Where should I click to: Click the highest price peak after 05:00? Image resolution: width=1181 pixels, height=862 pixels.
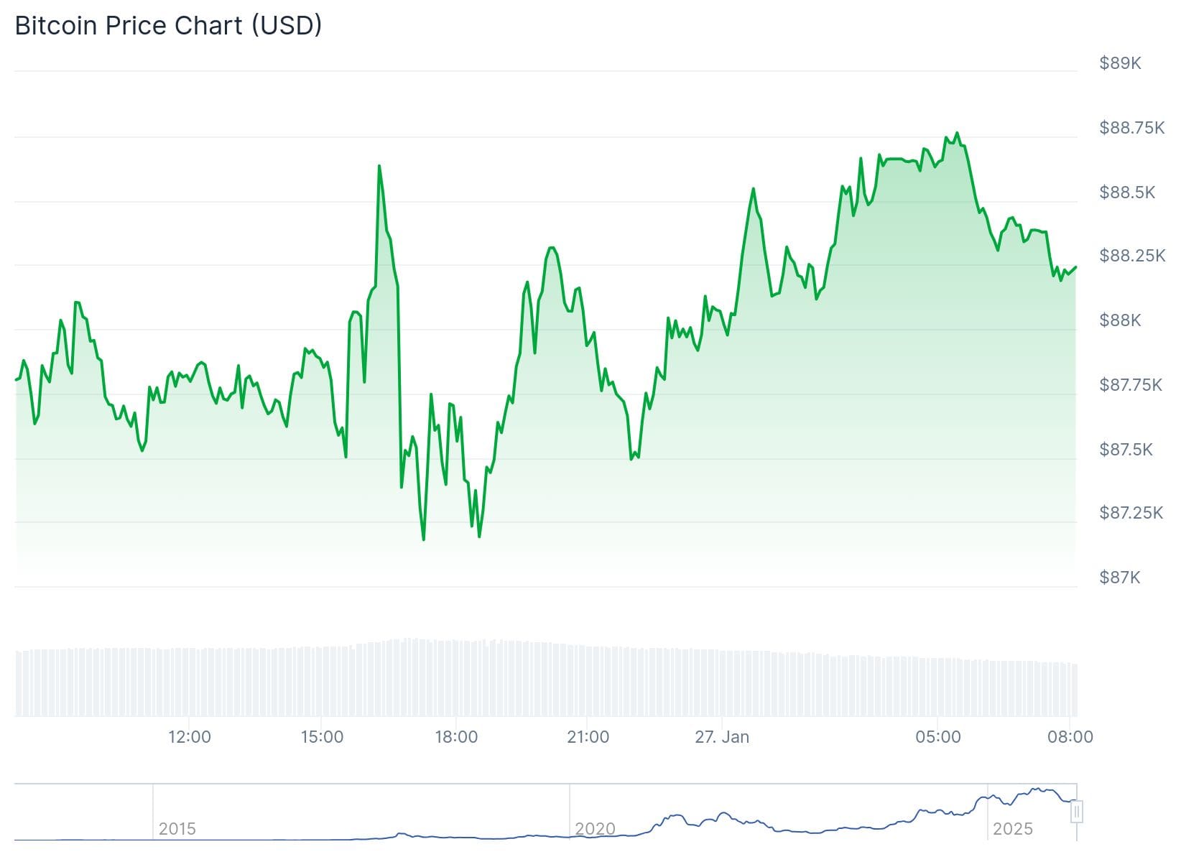pos(957,133)
